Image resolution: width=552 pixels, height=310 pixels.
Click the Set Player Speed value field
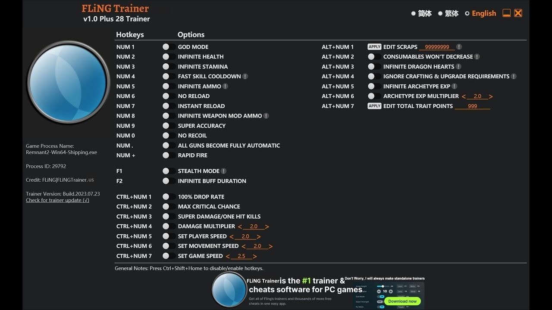[x=245, y=236]
